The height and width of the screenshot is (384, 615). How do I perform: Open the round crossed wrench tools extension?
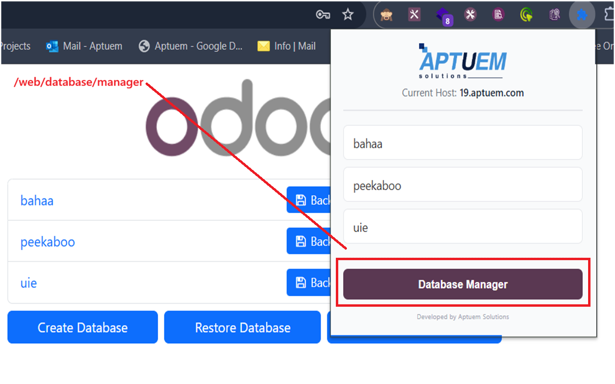(x=470, y=15)
